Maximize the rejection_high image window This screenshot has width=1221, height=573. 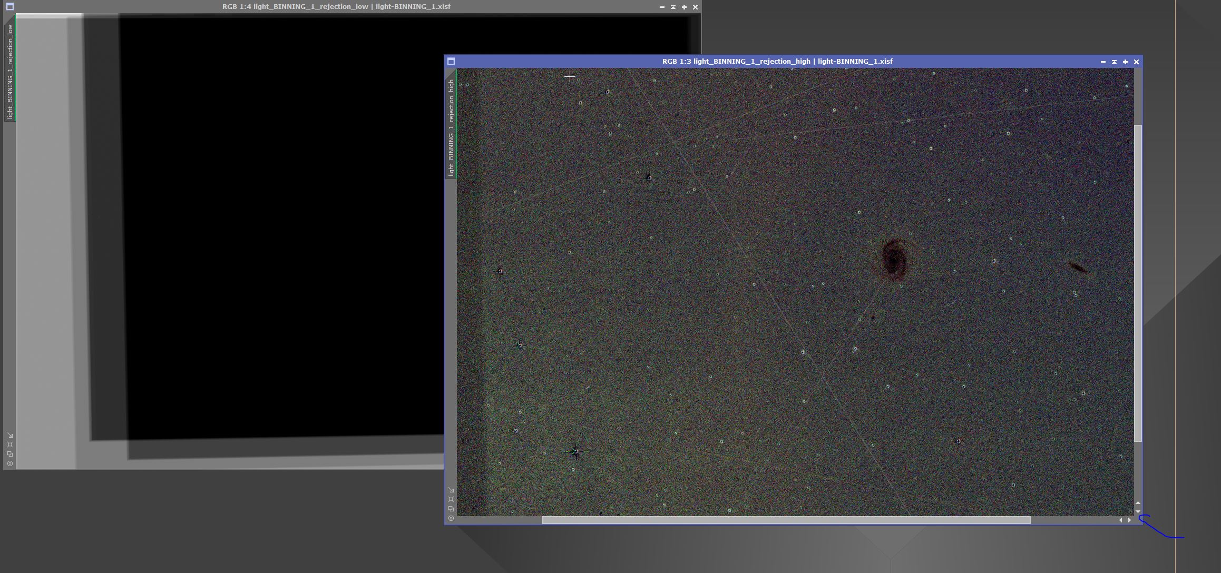click(x=1125, y=62)
